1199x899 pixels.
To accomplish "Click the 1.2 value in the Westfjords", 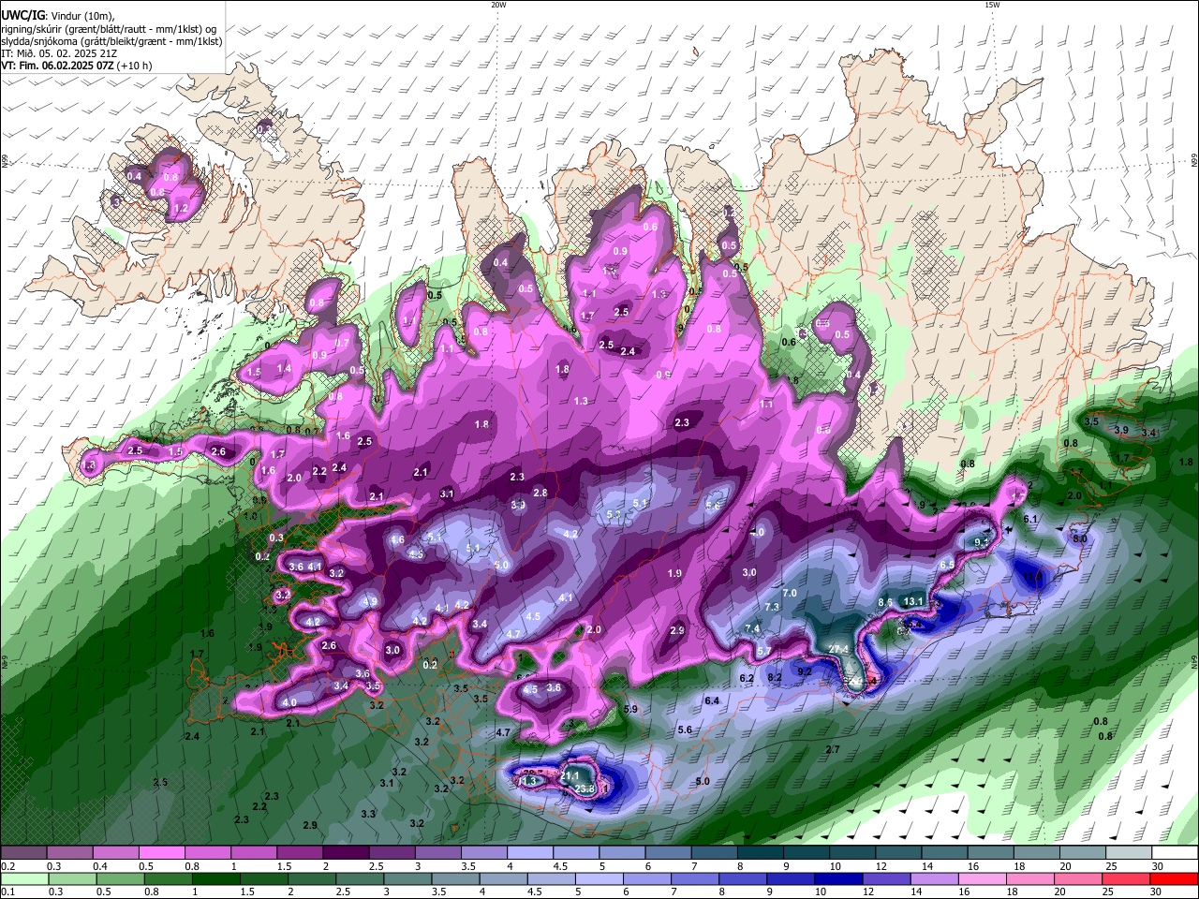I will pos(182,208).
